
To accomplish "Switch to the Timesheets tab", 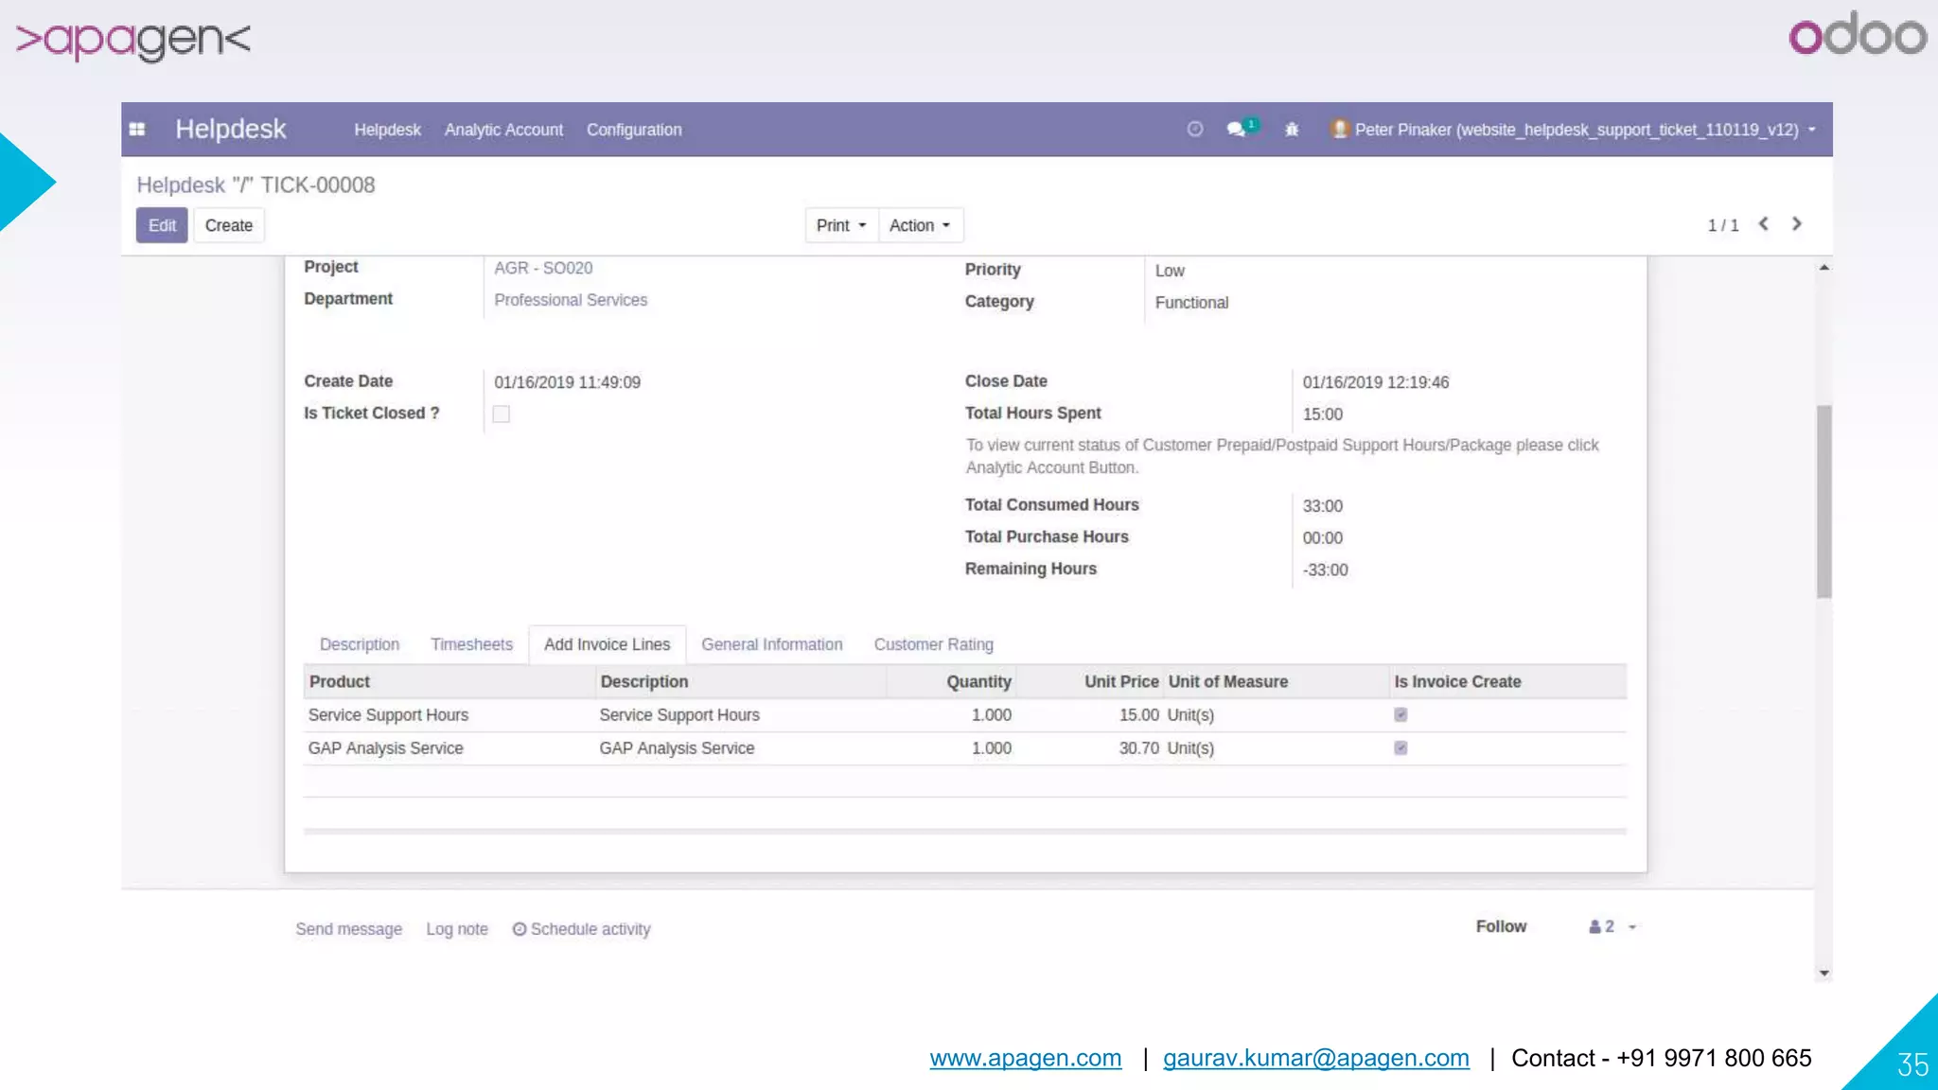I will [471, 644].
